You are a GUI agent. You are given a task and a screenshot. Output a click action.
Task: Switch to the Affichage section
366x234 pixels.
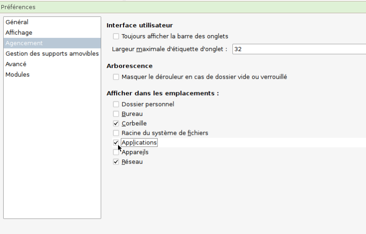point(52,32)
